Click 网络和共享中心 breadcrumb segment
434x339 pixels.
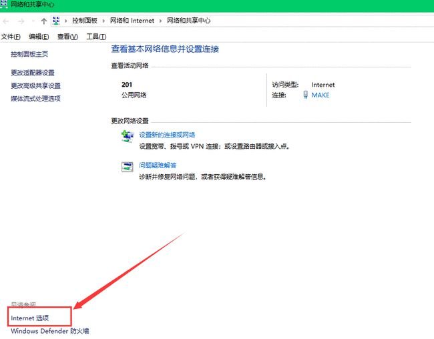coord(188,21)
